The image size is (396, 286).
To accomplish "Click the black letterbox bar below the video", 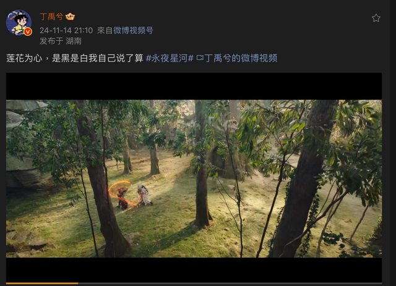I will [x=194, y=269].
